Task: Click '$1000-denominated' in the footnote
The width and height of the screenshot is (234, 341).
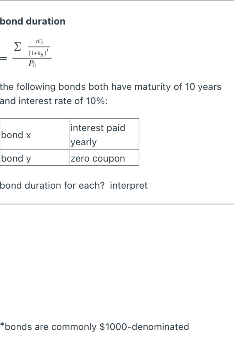Action: 144,327
